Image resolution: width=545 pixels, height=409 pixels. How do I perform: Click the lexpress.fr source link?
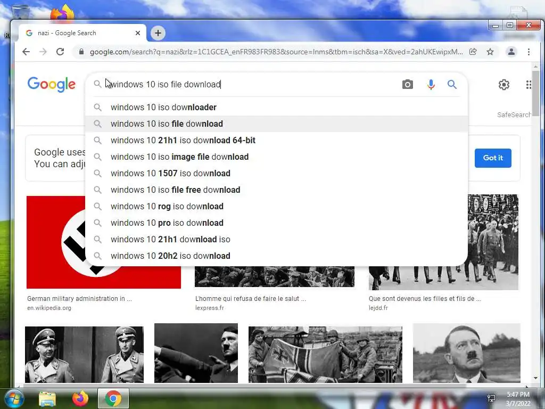tap(210, 308)
